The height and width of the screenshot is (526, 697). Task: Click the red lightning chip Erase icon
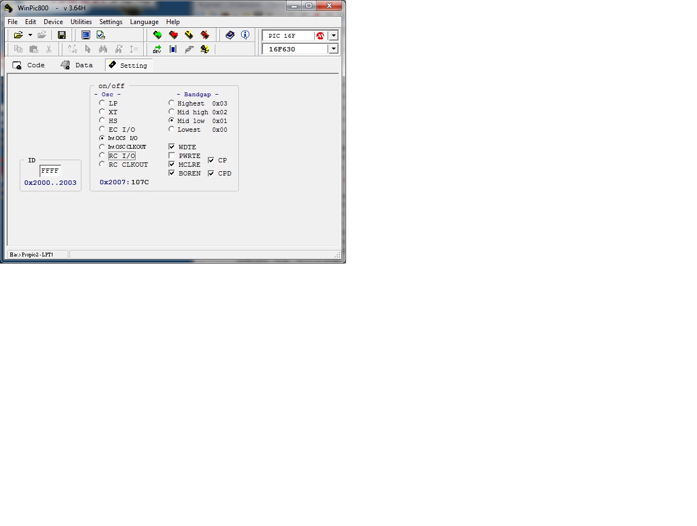coord(205,35)
